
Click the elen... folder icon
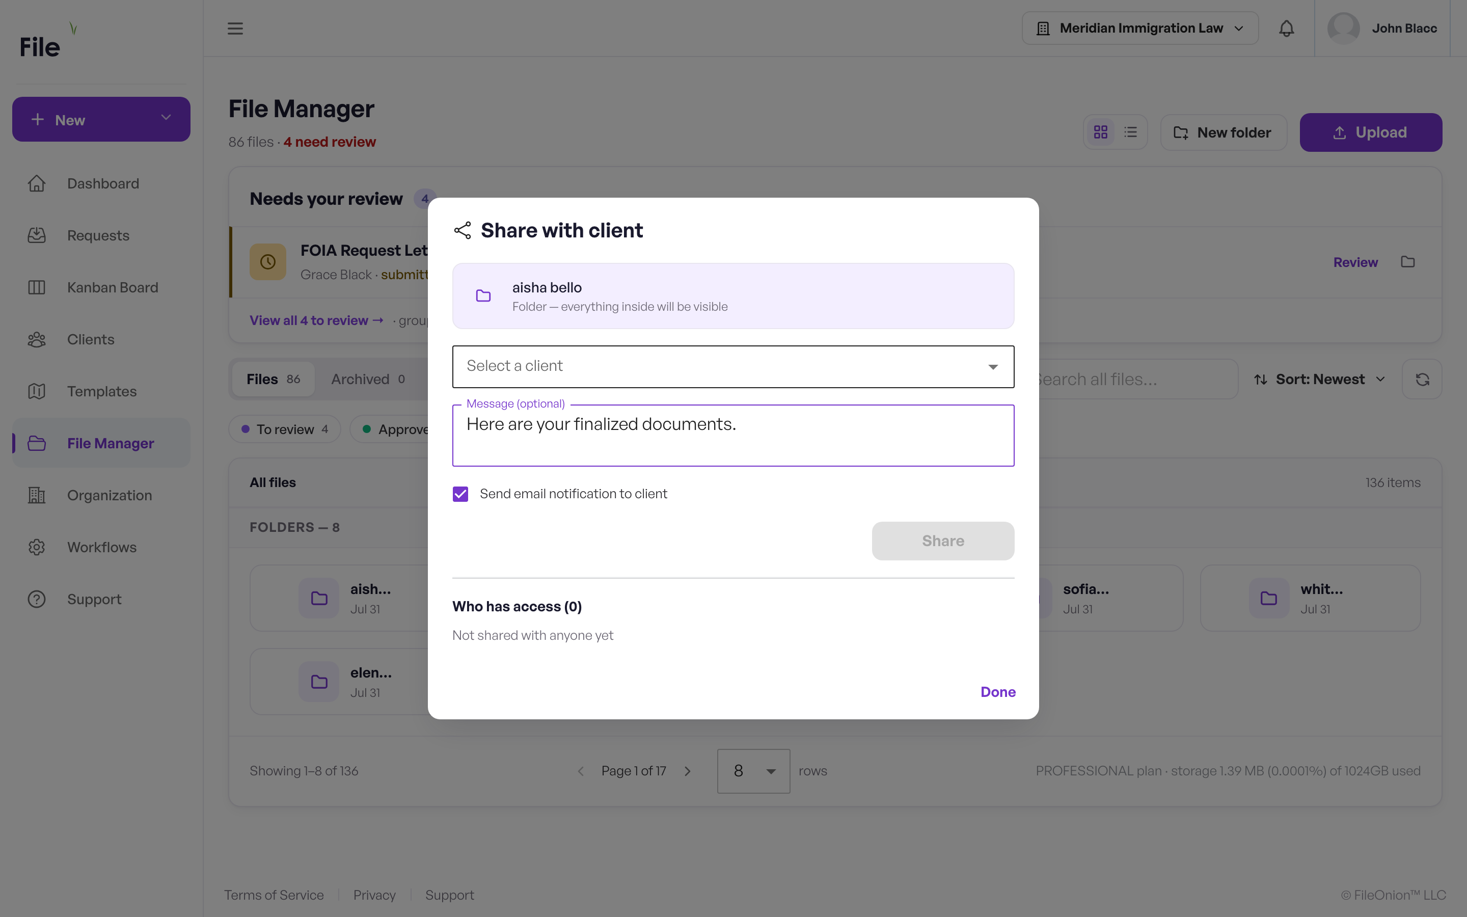(319, 682)
